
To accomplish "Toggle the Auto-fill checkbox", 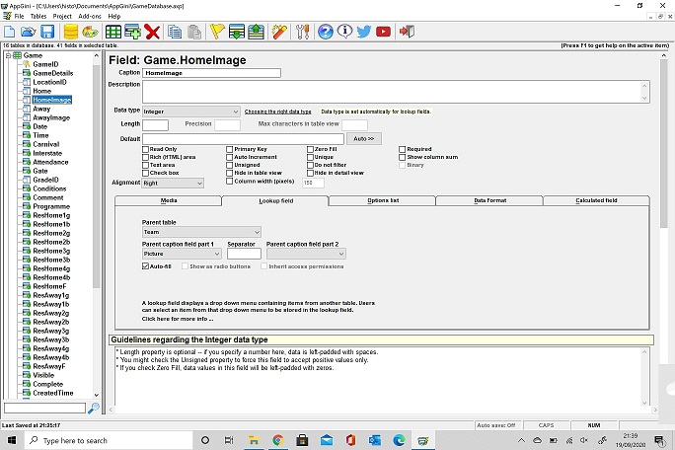I will 145,266.
